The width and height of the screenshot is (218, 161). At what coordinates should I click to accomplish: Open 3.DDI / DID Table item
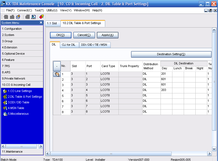19,102
